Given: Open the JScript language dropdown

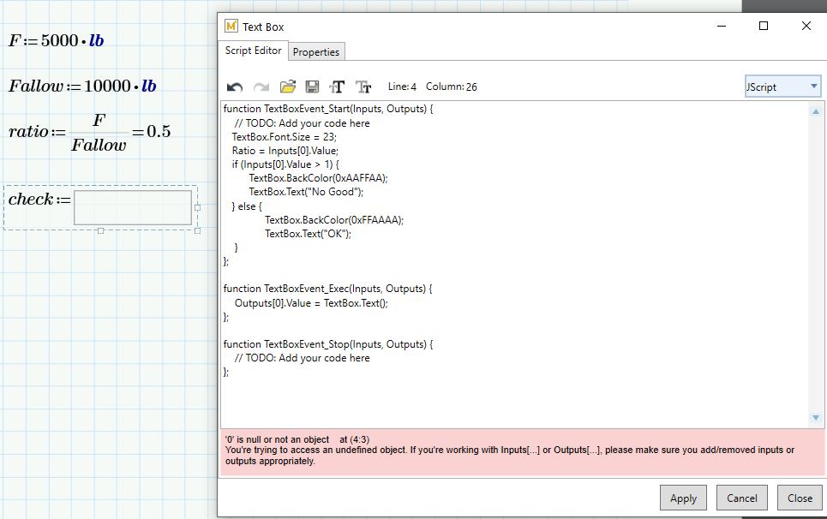Looking at the screenshot, I should tap(814, 86).
